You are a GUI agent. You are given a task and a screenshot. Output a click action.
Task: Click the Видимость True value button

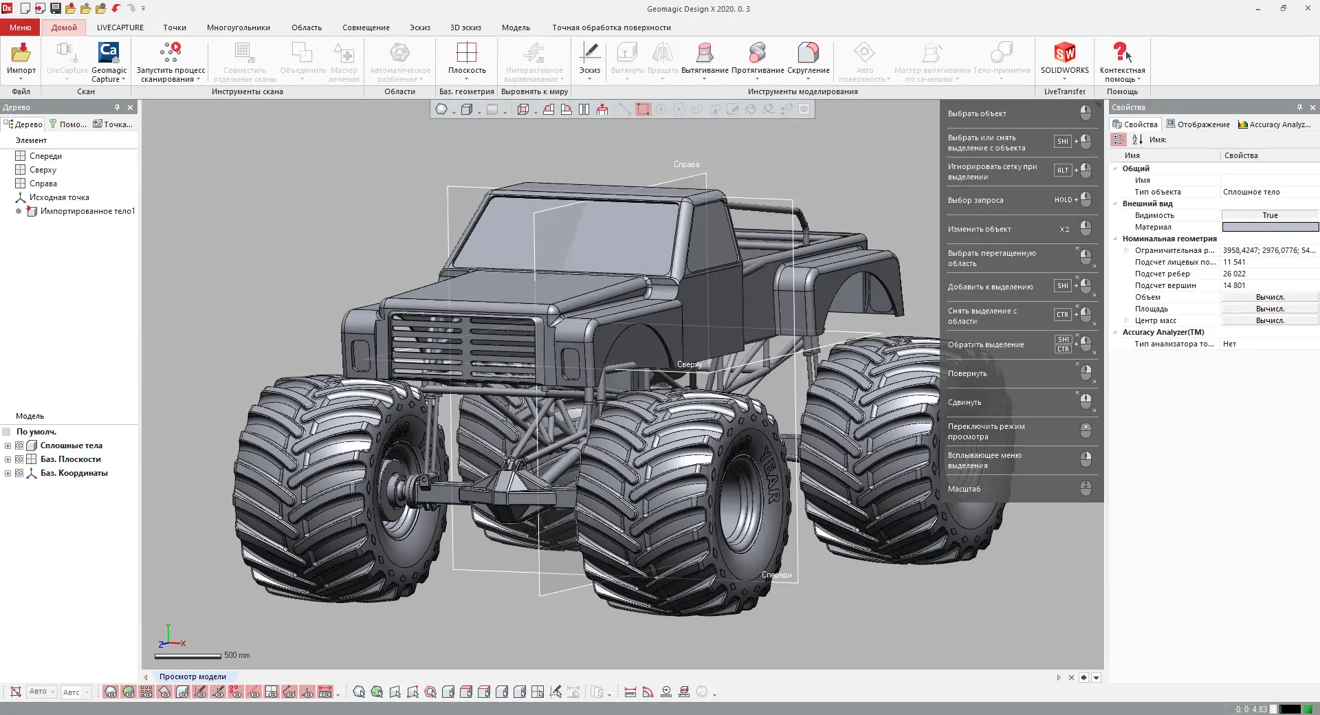(x=1269, y=215)
